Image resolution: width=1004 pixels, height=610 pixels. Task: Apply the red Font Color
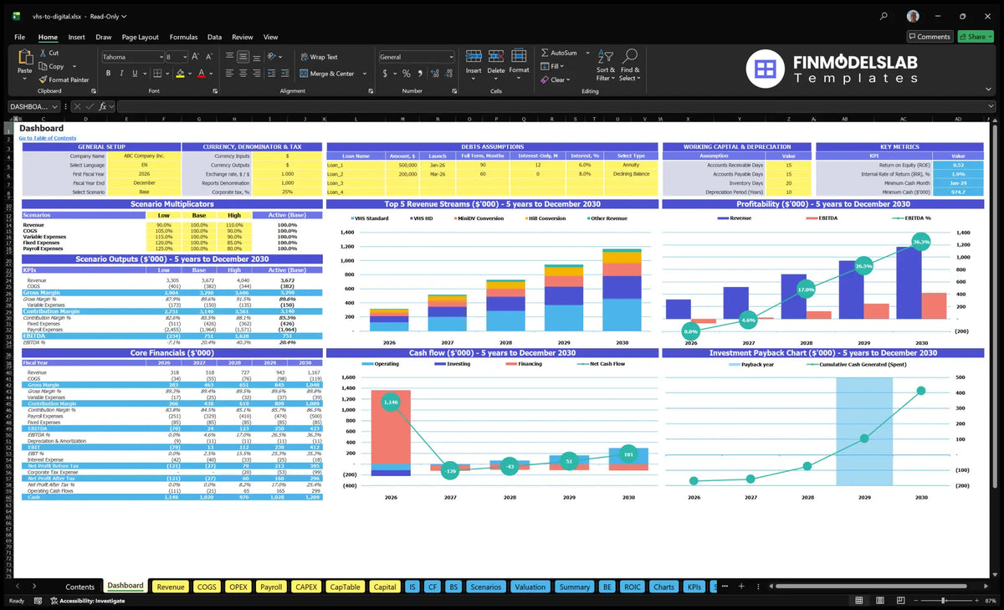click(x=201, y=74)
